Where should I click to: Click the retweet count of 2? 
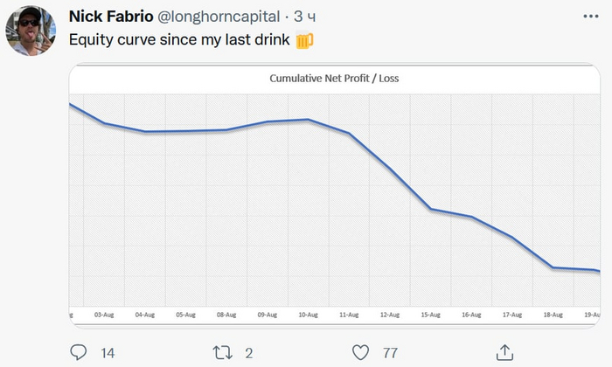(249, 353)
